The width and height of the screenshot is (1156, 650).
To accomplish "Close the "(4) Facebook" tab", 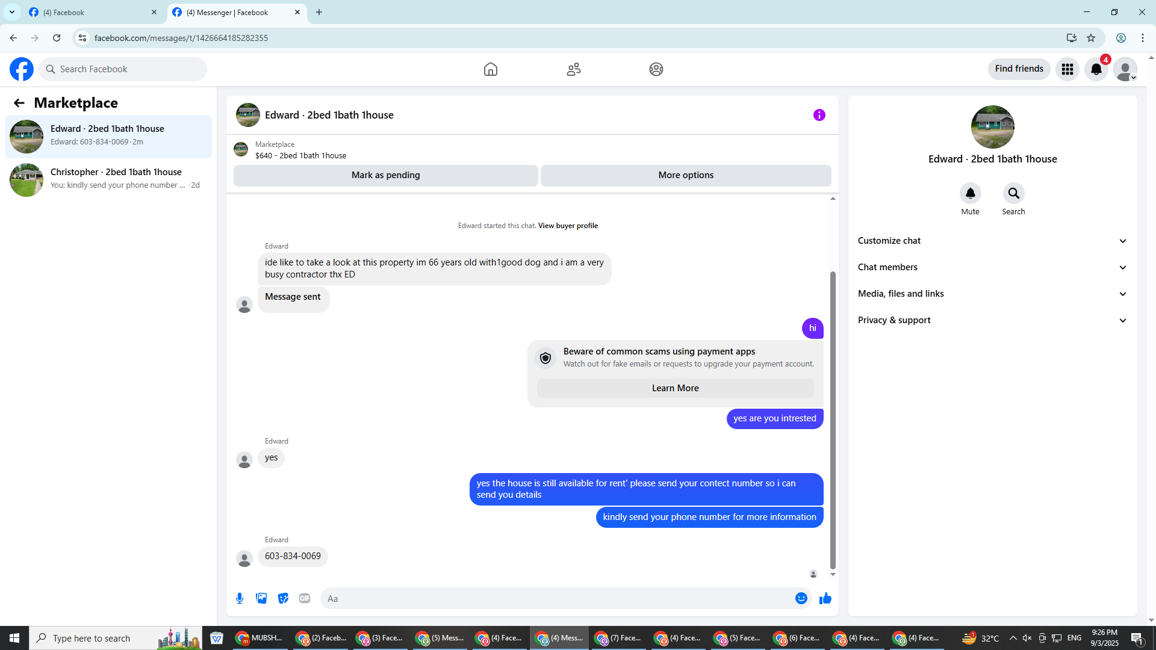I will 154,12.
